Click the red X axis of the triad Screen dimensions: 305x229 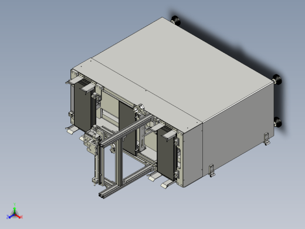[x=19, y=217]
